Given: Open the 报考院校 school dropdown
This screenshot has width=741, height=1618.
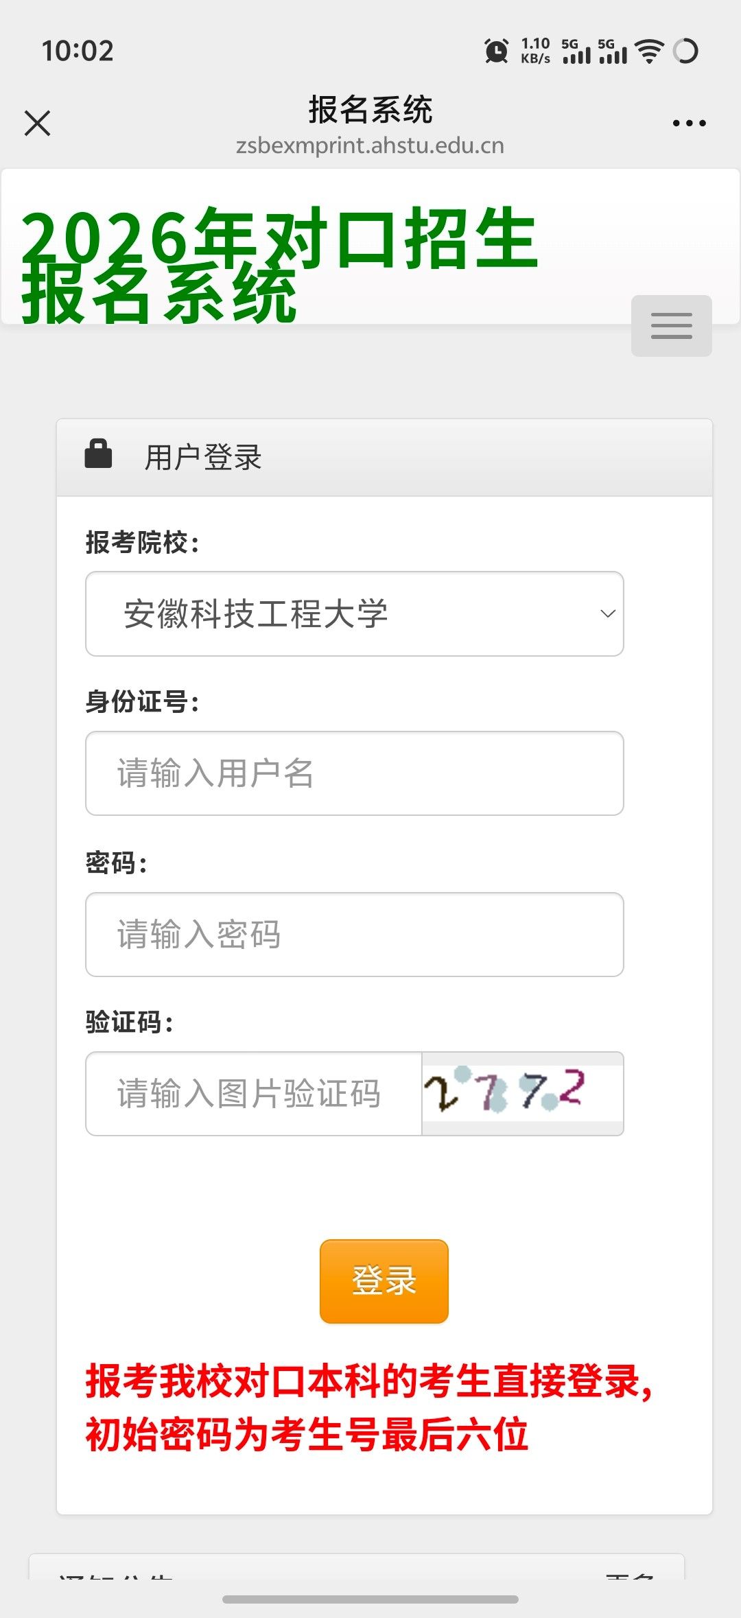Looking at the screenshot, I should pos(354,613).
